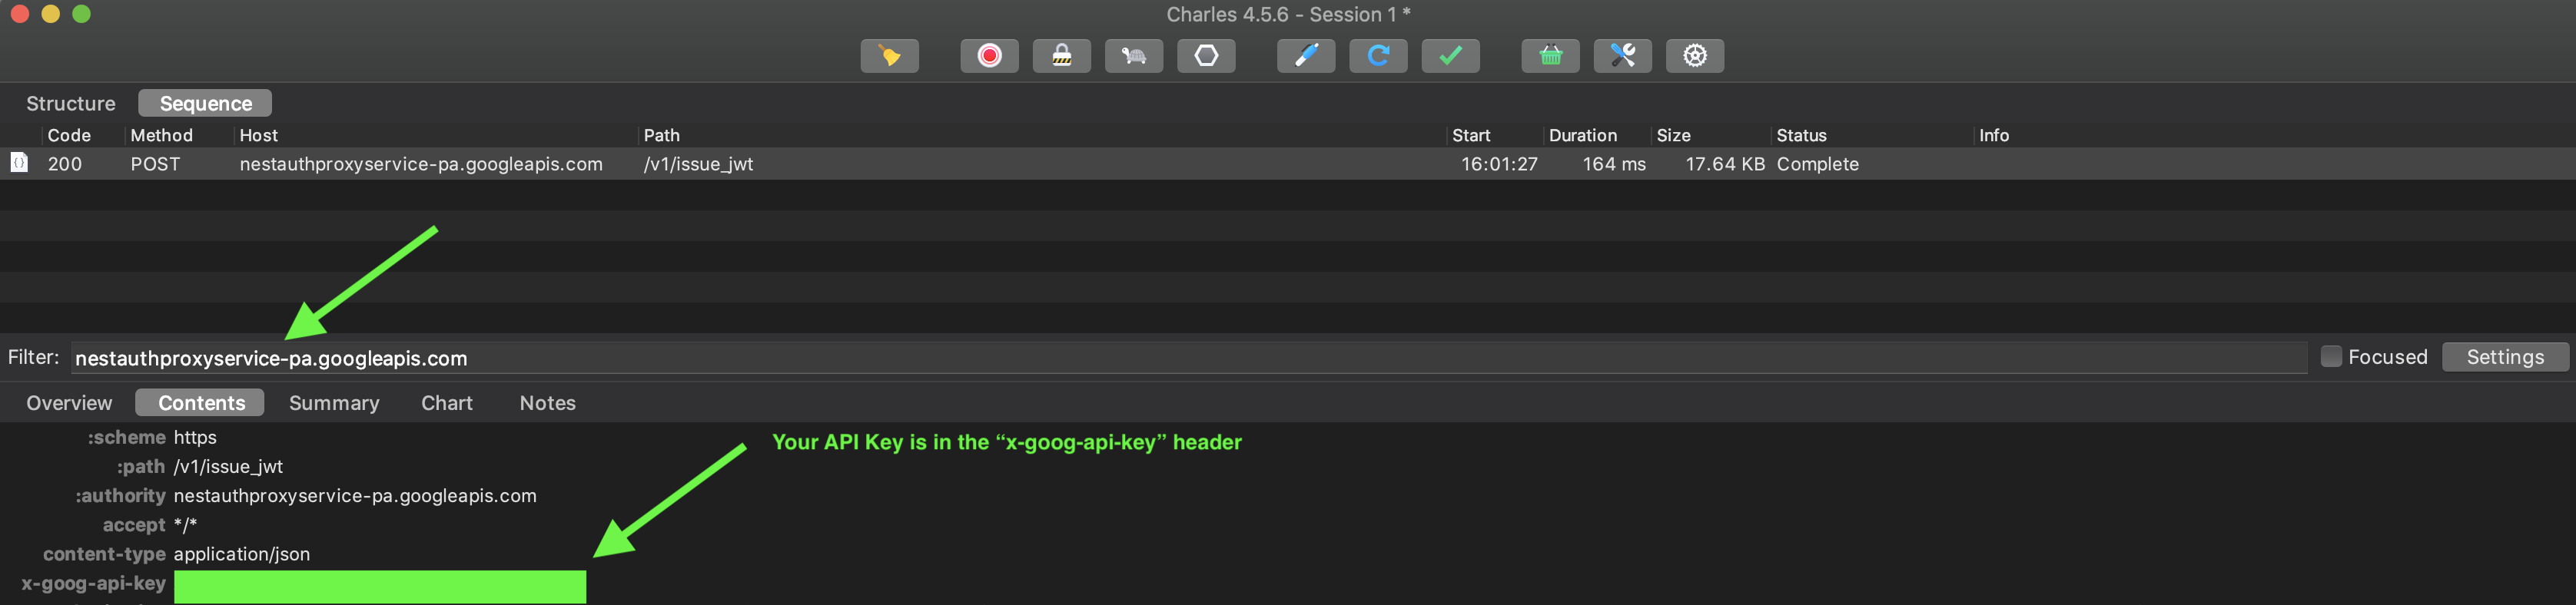Click the 200 status code cell
This screenshot has height=605, width=2576.
(65, 165)
